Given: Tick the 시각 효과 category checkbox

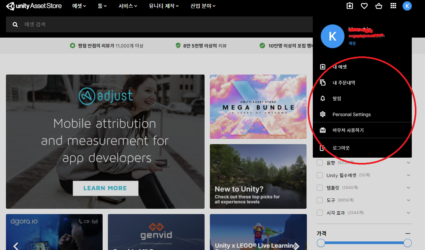Looking at the screenshot, I should pos(320,213).
